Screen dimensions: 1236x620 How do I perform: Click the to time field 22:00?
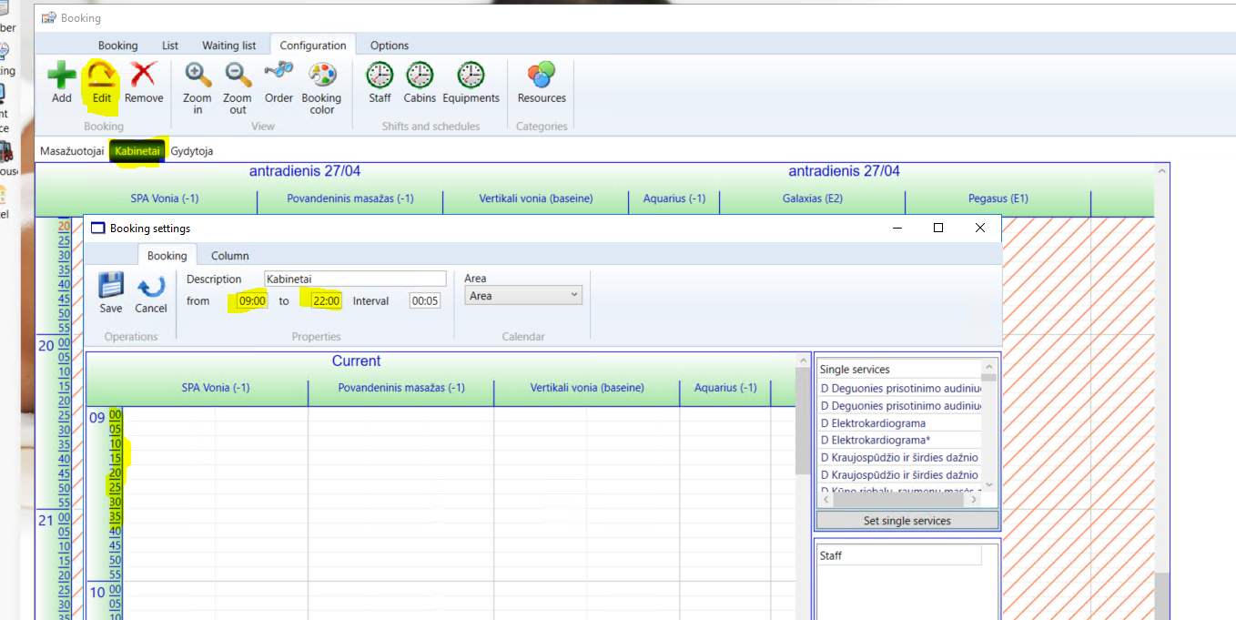[326, 301]
